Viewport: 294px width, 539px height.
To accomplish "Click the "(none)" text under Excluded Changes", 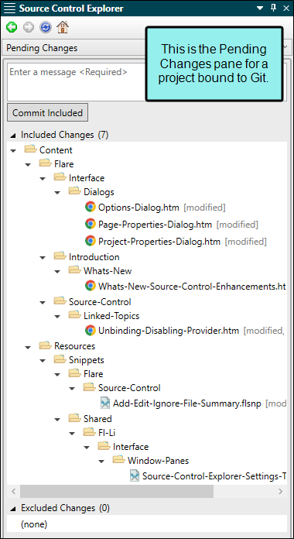I will click(34, 524).
